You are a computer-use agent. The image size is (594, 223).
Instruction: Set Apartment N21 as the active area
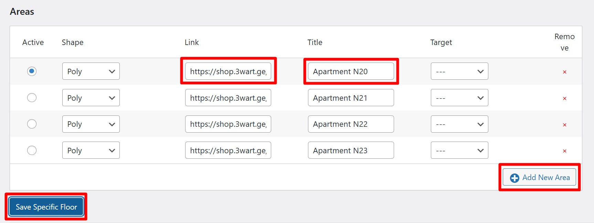[32, 98]
